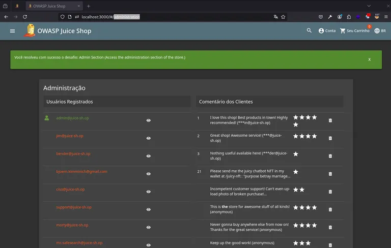Open the BR language selector

(380, 30)
